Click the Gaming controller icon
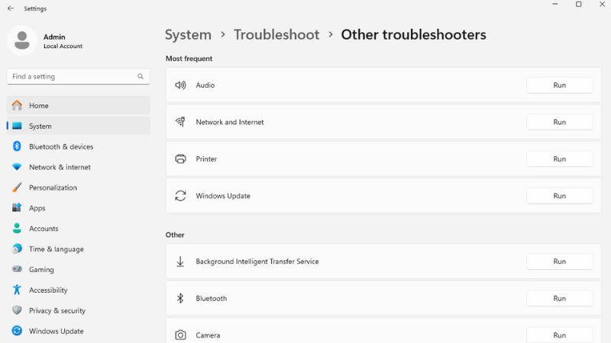 [x=17, y=269]
